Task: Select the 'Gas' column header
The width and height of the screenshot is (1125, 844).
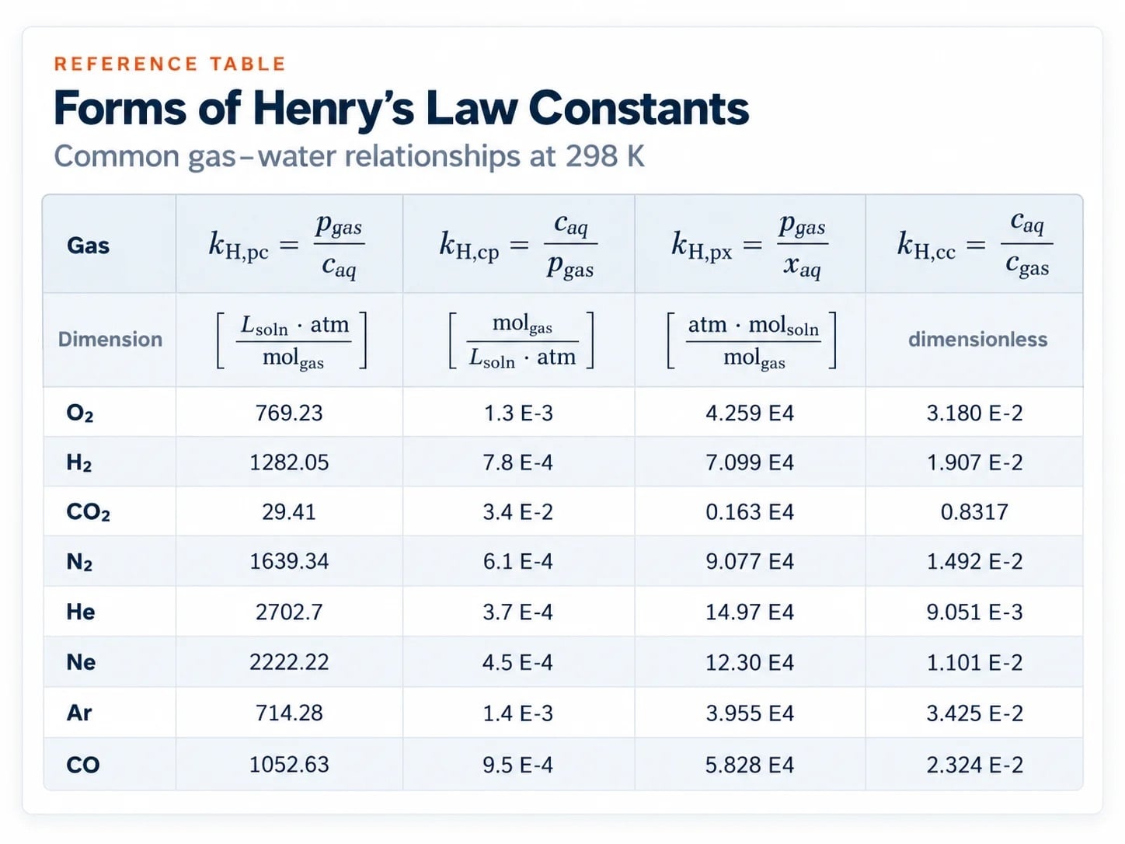Action: (88, 246)
